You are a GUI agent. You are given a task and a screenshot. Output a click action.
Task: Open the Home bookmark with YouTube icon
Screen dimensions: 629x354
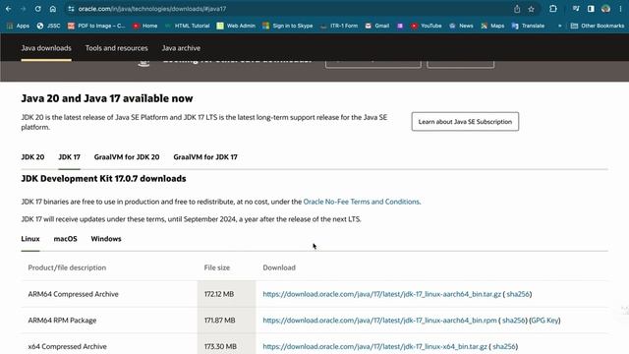145,26
